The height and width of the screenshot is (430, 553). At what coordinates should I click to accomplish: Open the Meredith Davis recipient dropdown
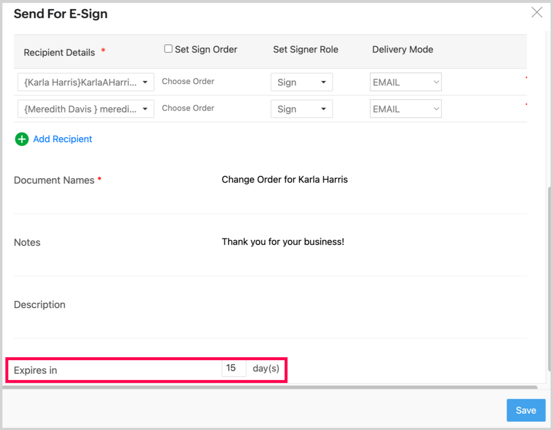click(x=86, y=109)
